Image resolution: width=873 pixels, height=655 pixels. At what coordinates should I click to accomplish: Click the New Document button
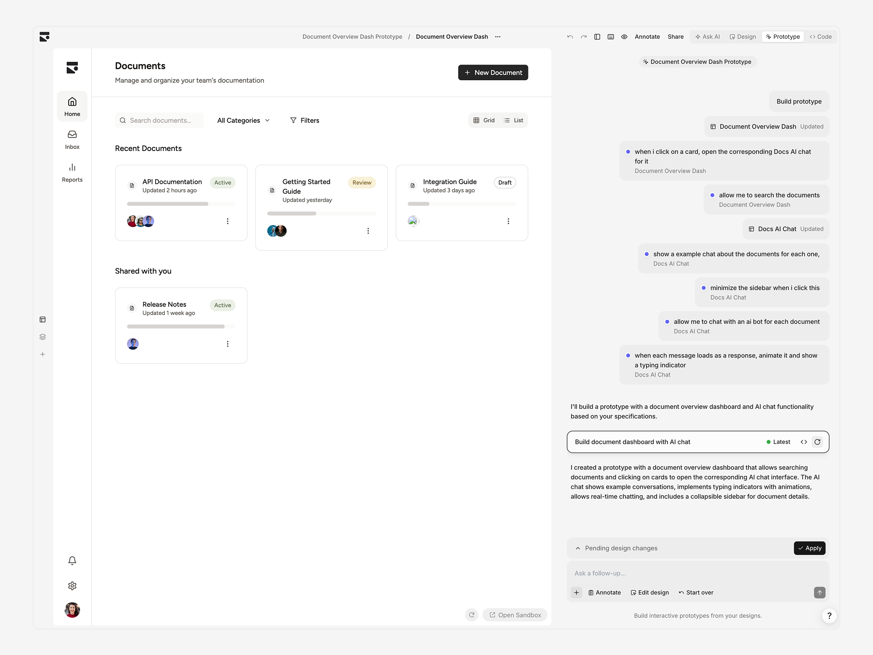click(x=493, y=72)
